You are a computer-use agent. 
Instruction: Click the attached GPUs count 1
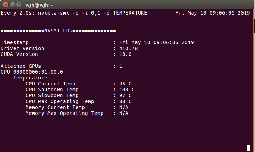(121, 66)
